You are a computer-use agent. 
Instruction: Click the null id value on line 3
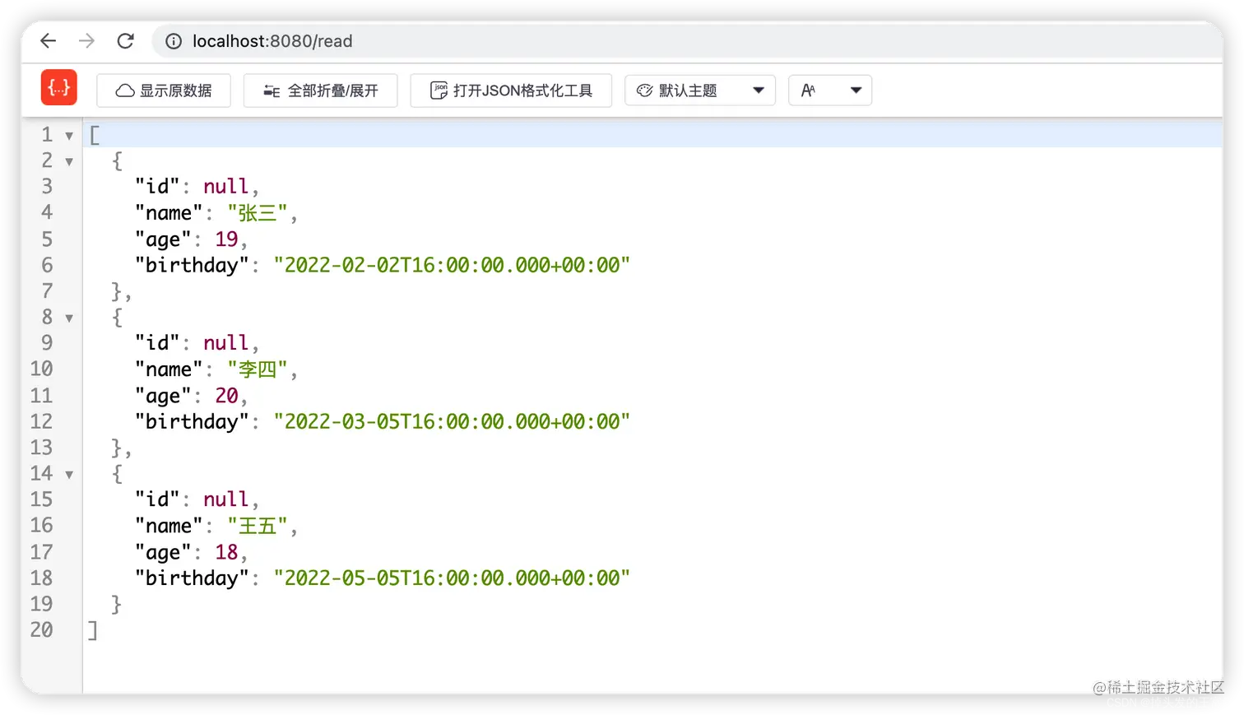tap(226, 187)
